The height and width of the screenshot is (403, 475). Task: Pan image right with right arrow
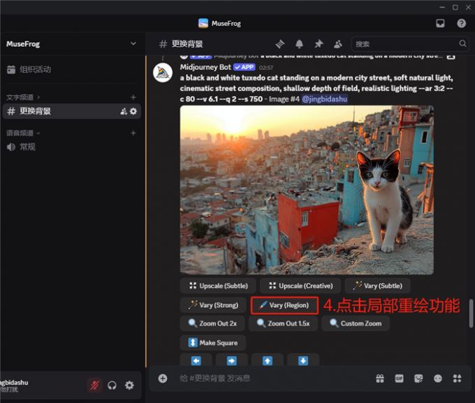tap(232, 360)
